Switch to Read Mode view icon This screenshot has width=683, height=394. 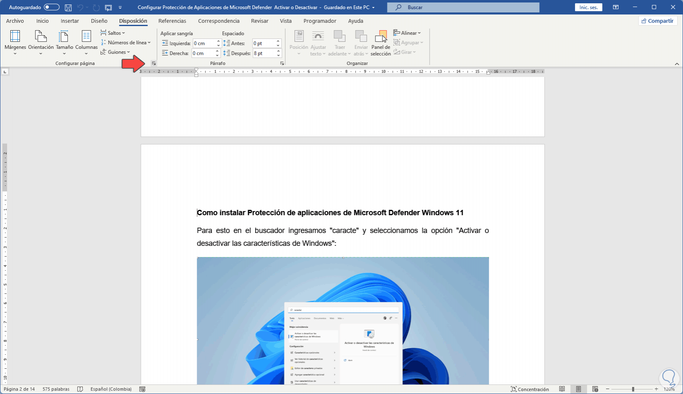[562, 389]
